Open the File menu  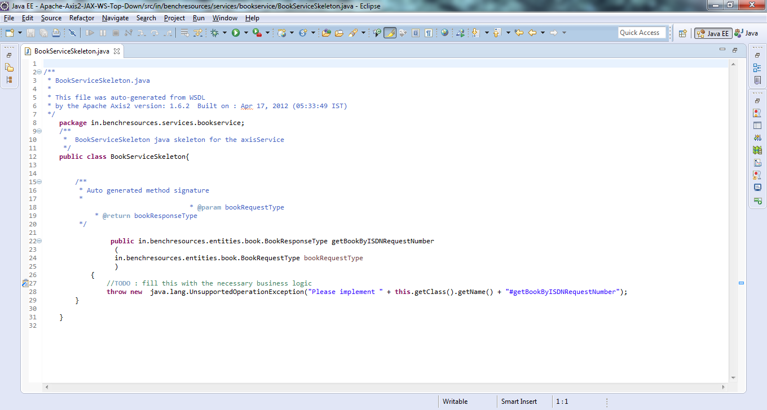click(x=9, y=18)
